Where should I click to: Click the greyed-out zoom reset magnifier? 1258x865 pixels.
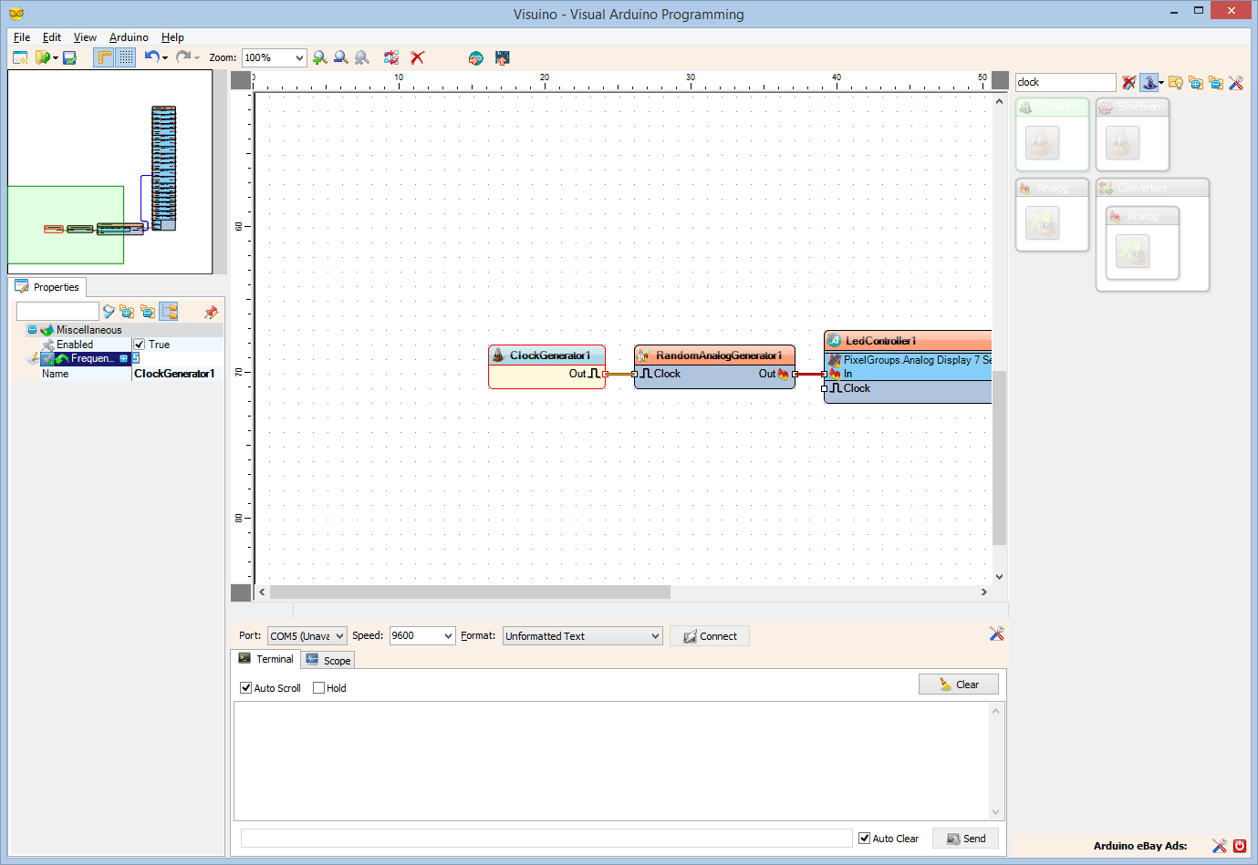pyautogui.click(x=362, y=57)
